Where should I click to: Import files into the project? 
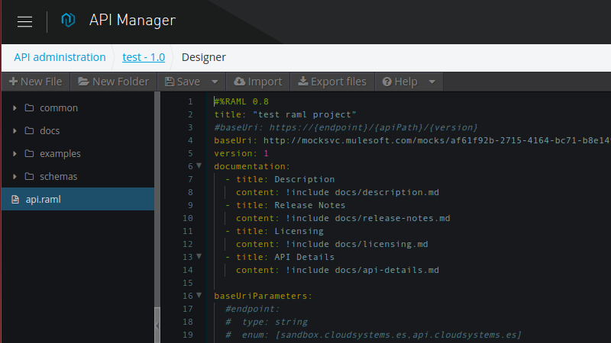coord(258,82)
